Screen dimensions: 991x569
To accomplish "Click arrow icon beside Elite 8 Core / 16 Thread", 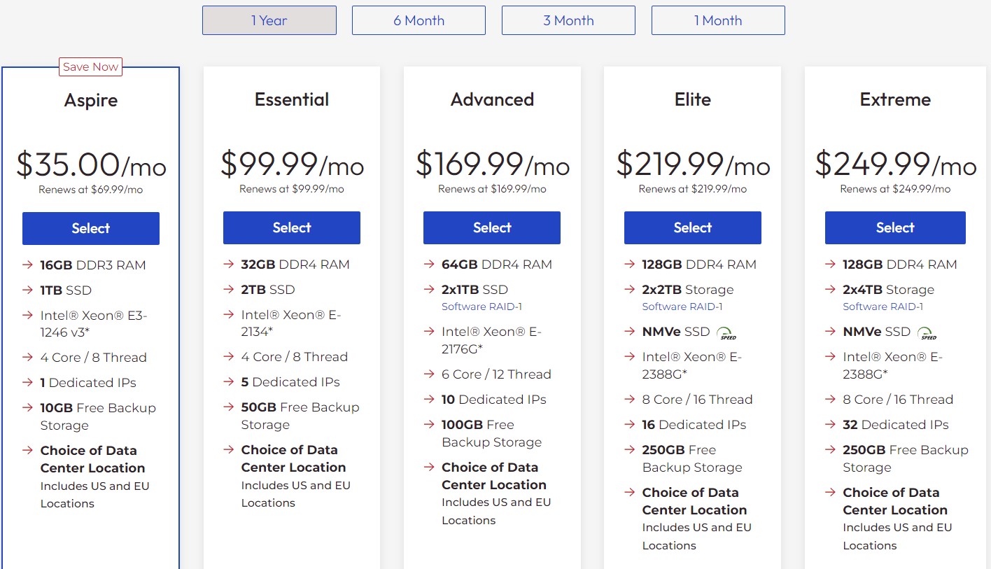I will [x=630, y=400].
